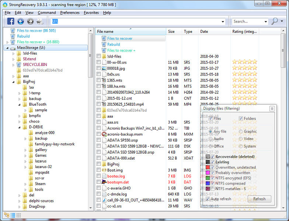
Task: Click the acronis-backup.mxm file icon
Action: tap(104, 134)
